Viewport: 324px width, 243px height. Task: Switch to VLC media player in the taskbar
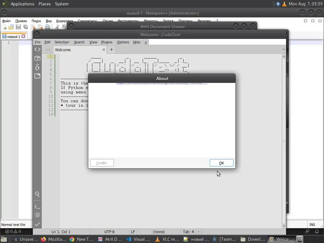(x=167, y=239)
